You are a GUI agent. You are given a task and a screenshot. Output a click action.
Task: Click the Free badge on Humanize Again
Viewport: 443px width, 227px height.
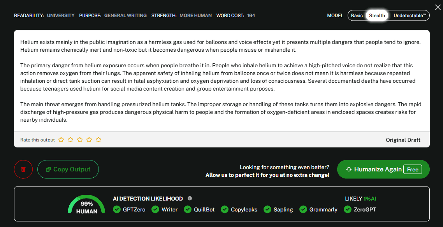[x=413, y=169]
